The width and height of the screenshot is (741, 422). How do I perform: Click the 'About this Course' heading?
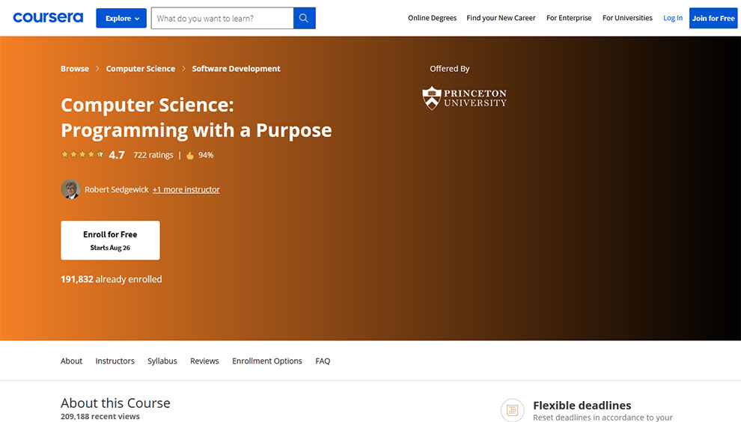click(x=115, y=403)
